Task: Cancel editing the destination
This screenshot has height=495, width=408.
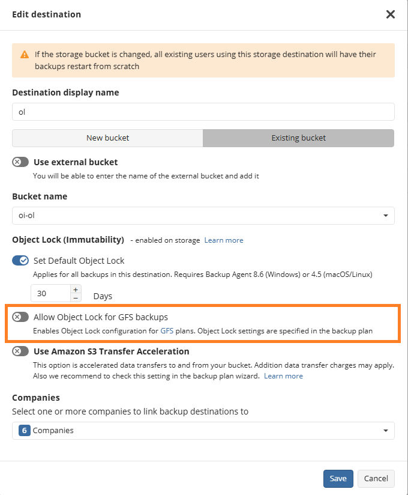Action: [x=376, y=478]
